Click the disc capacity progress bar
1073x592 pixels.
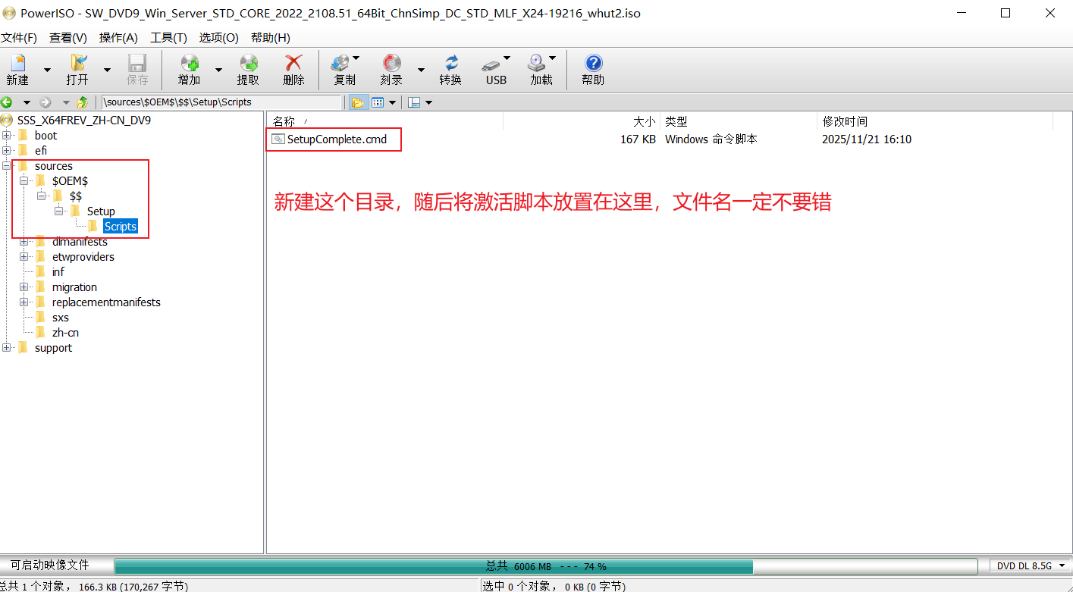coord(545,566)
